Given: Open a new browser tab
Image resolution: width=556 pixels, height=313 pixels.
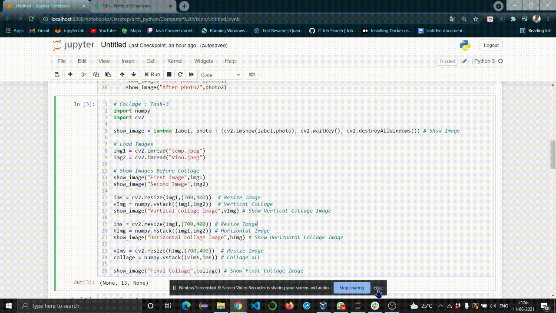Looking at the screenshot, I should (185, 6).
